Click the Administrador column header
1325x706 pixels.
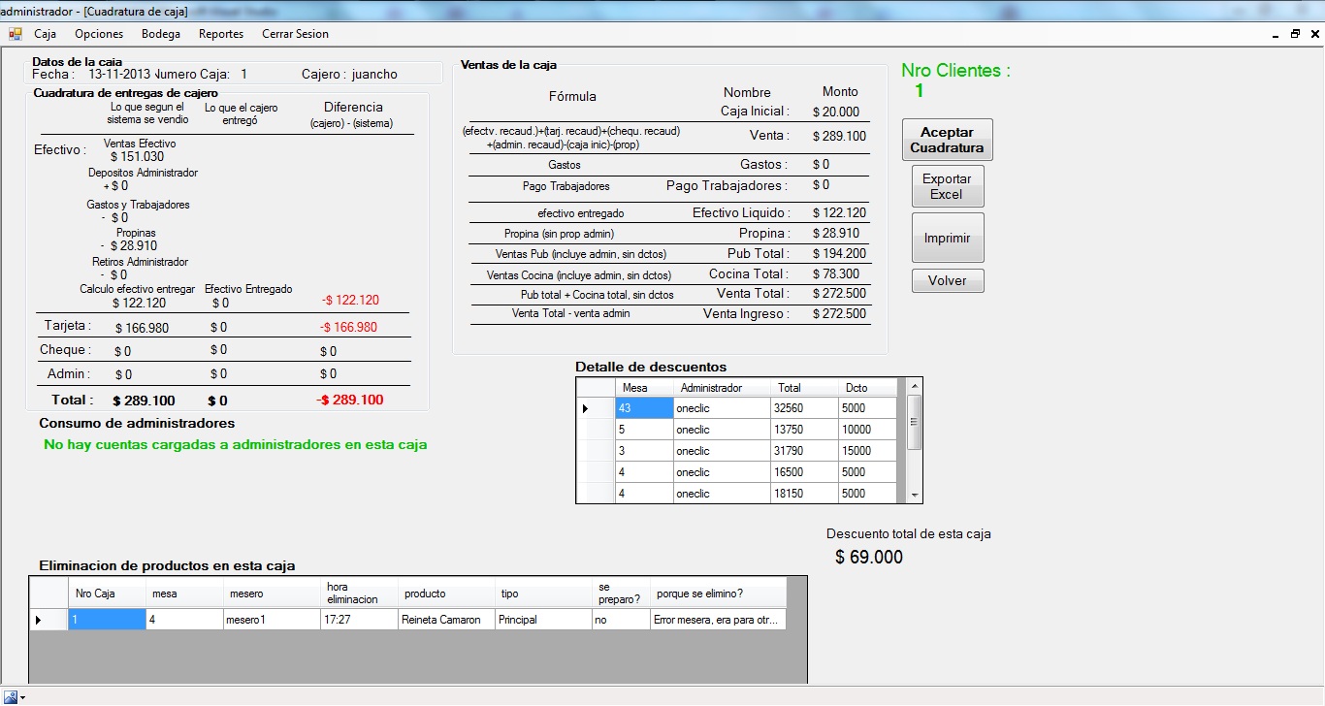(x=722, y=388)
